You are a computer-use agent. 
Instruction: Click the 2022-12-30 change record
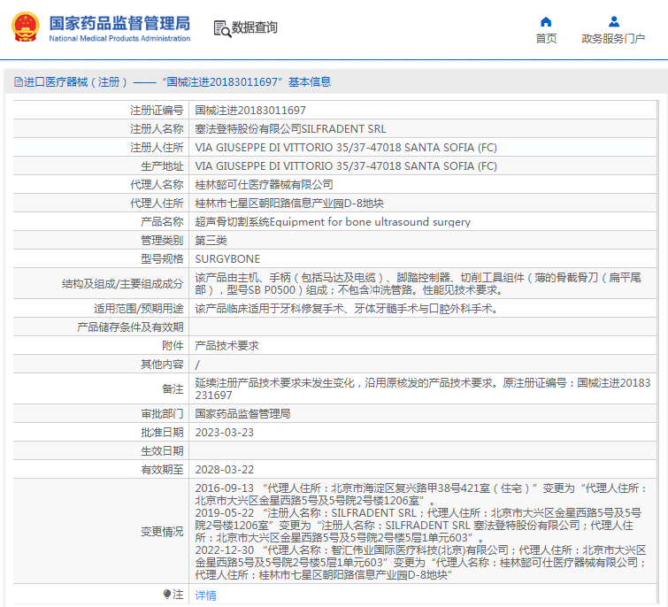pos(421,562)
